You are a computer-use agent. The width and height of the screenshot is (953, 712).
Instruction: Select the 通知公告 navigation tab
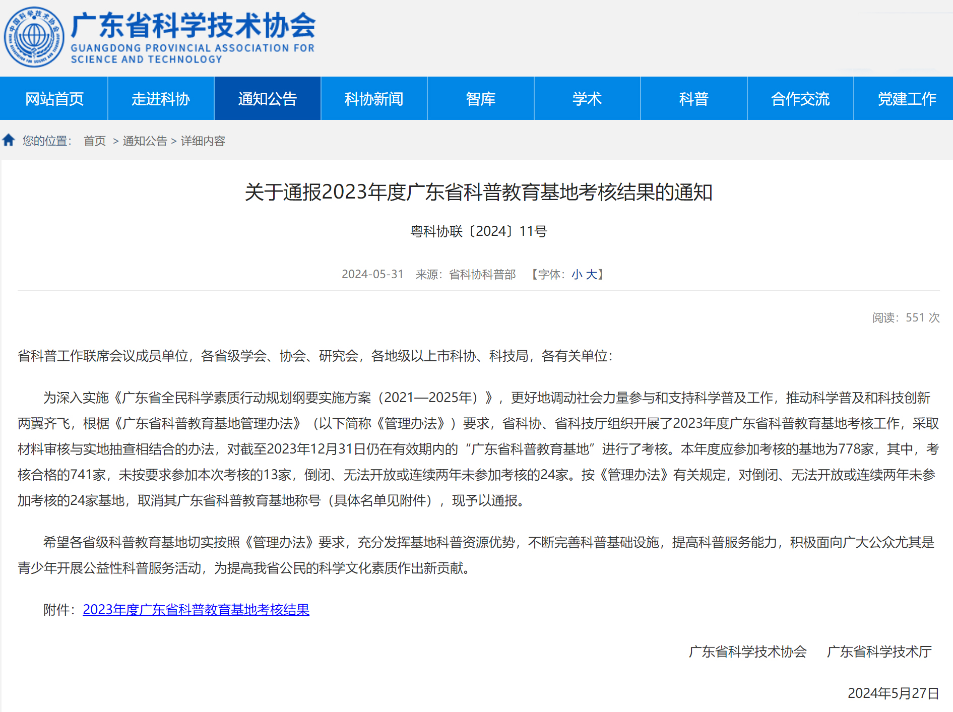(268, 99)
